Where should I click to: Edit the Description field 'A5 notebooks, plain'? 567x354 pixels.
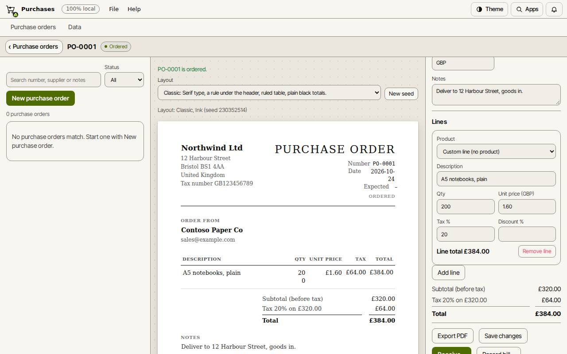coord(496,179)
